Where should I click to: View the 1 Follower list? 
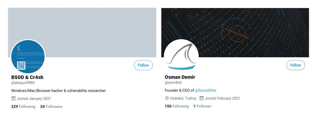pos(202,106)
